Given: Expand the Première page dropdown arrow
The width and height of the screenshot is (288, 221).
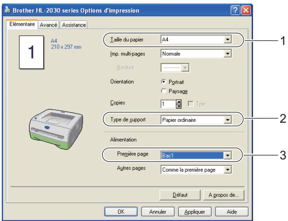Looking at the screenshot, I should [x=228, y=155].
